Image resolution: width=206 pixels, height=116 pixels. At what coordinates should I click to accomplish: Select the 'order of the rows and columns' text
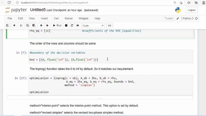click(63, 43)
